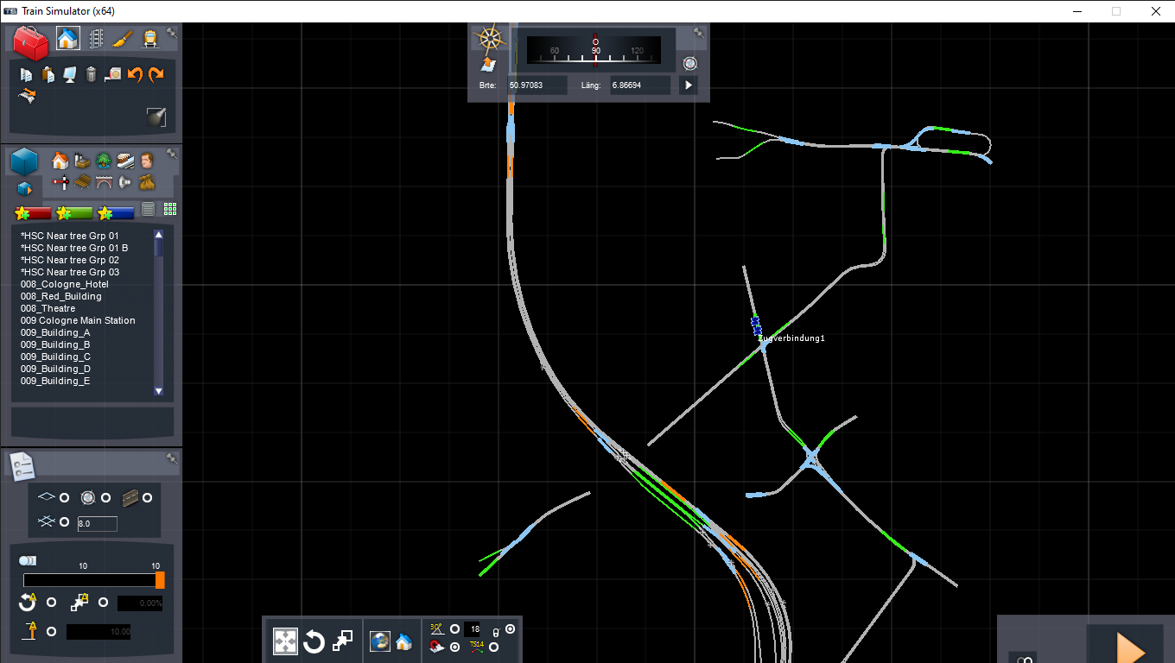The height and width of the screenshot is (663, 1175).
Task: Click the ship's wheel compass icon
Action: pyautogui.click(x=490, y=39)
